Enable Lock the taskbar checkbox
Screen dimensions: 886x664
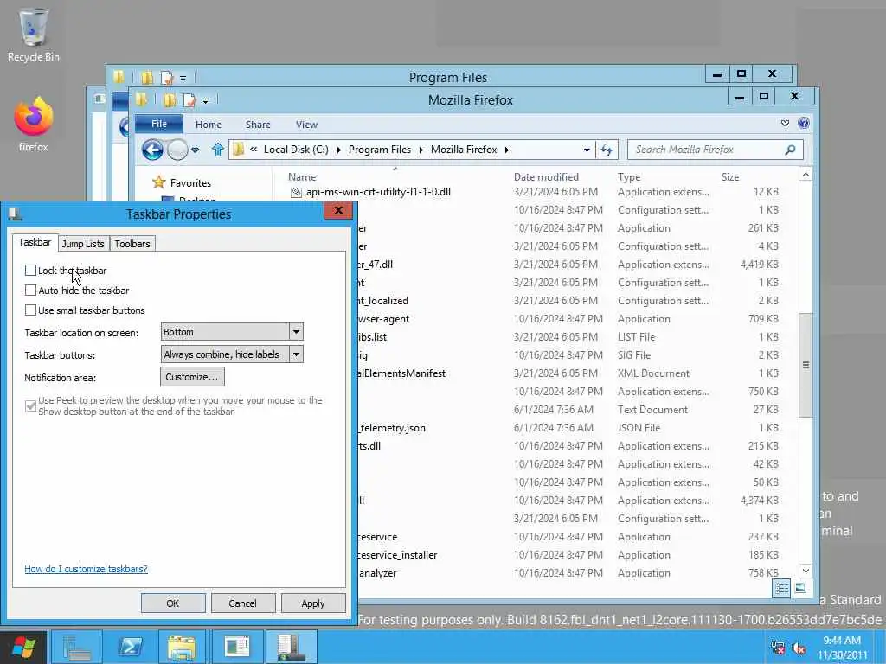[x=30, y=271]
